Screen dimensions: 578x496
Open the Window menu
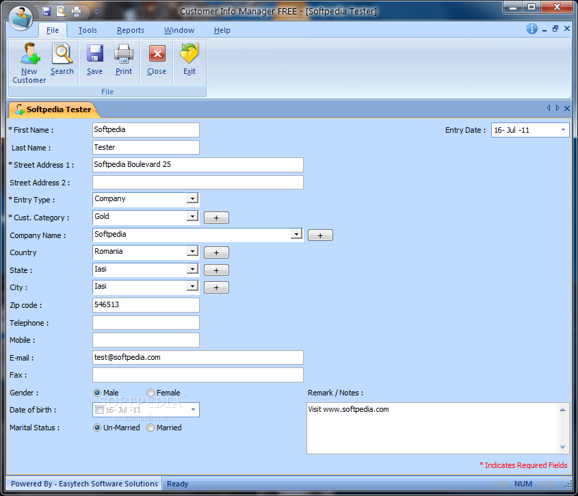(x=179, y=30)
